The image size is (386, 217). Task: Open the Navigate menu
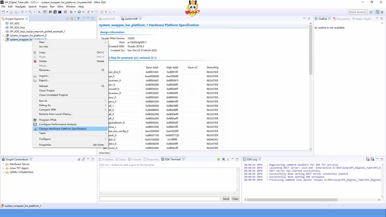tap(21, 6)
